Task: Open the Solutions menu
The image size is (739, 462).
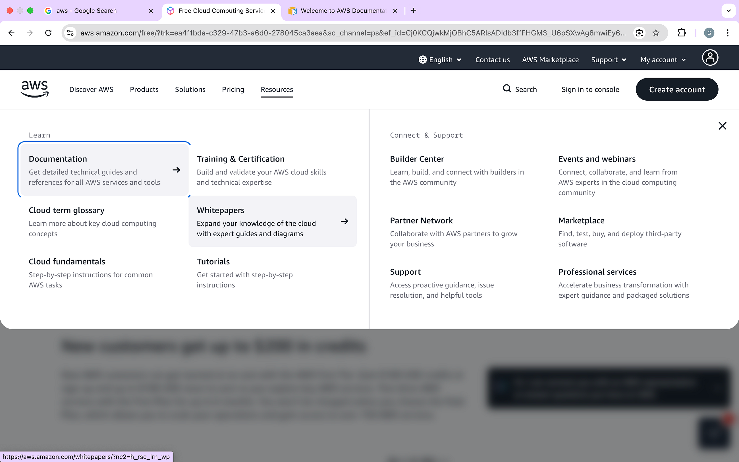Action: click(190, 89)
